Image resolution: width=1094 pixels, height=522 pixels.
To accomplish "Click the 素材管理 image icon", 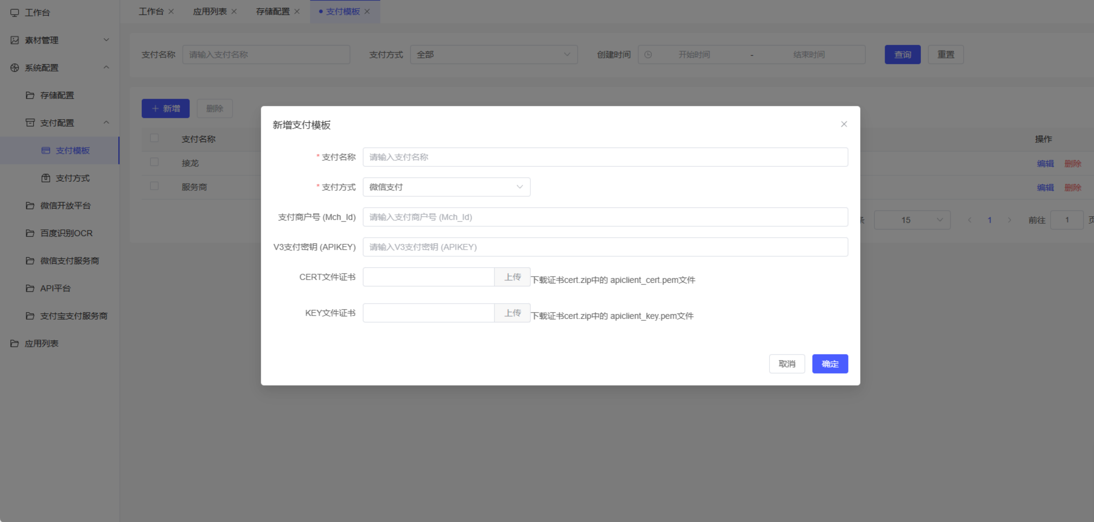I will point(14,40).
